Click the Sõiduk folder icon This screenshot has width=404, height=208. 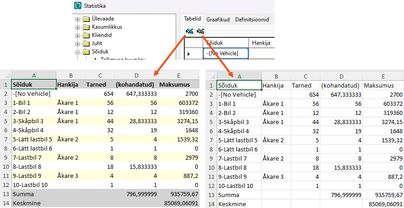pos(86,52)
